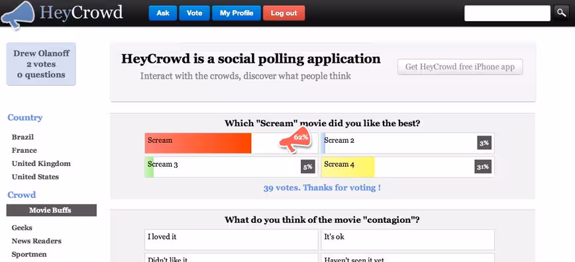Vote 'I loved it' for contagion

231,240
